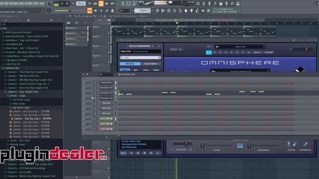Screen dimensions: 319x179
Task: Select Sound Match tab in Omnisphere
Action: tap(151, 64)
